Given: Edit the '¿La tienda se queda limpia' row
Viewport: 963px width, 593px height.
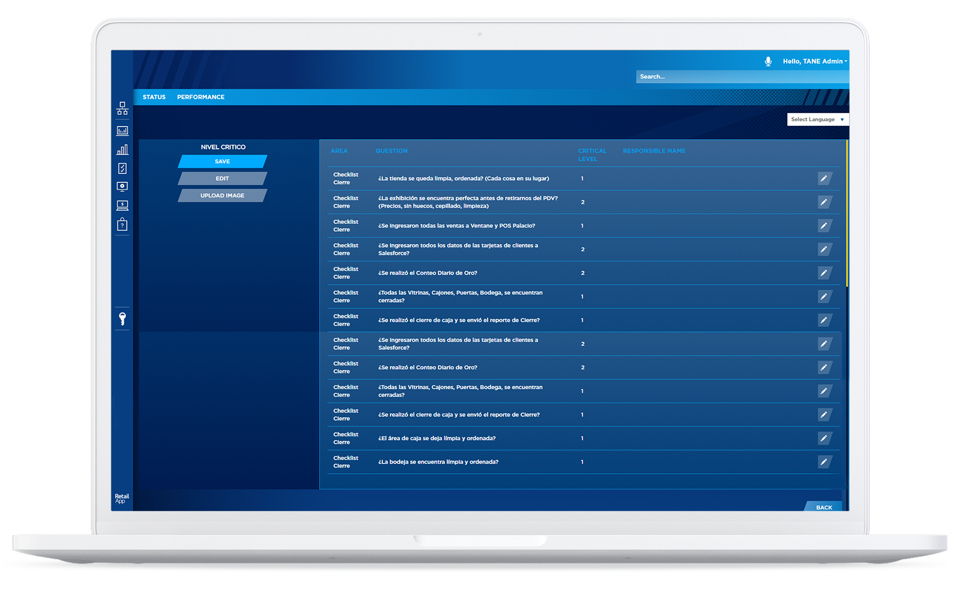Looking at the screenshot, I should 824,179.
